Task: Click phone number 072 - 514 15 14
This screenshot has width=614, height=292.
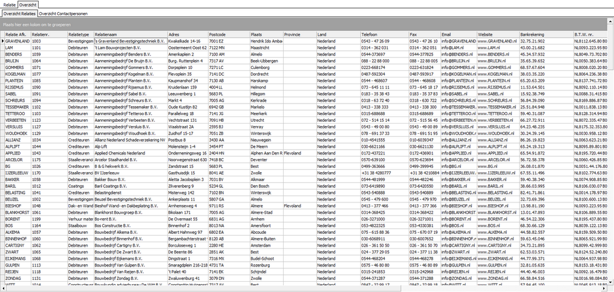Action: coord(385,120)
